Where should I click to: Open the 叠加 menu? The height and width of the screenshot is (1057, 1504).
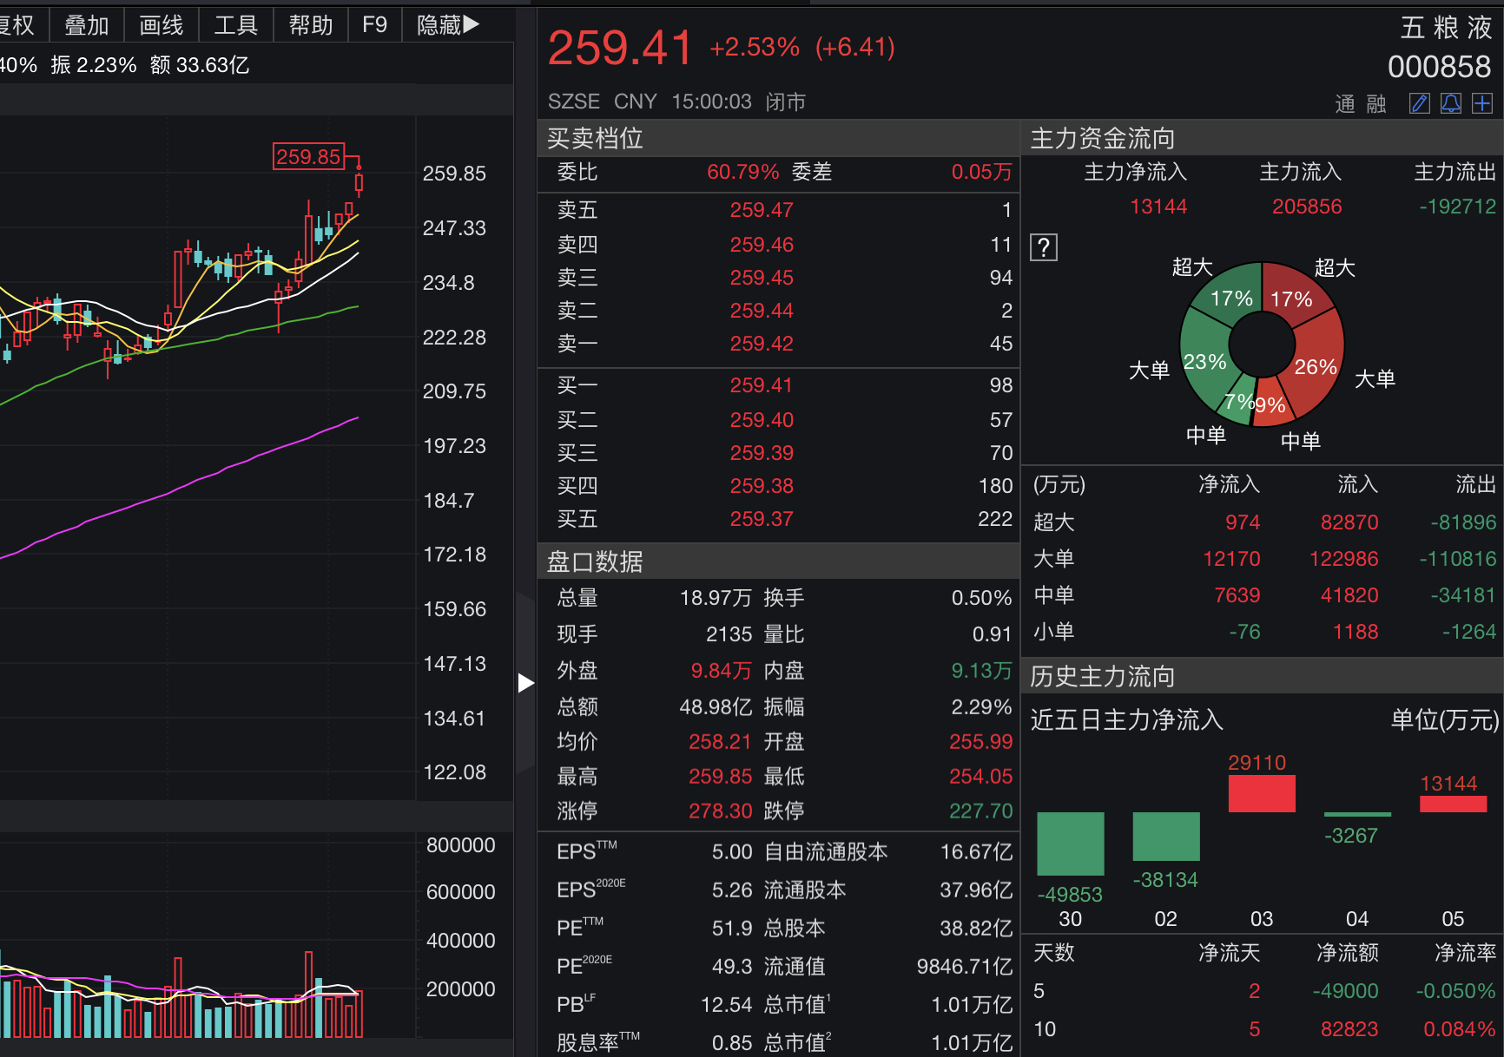[x=87, y=25]
